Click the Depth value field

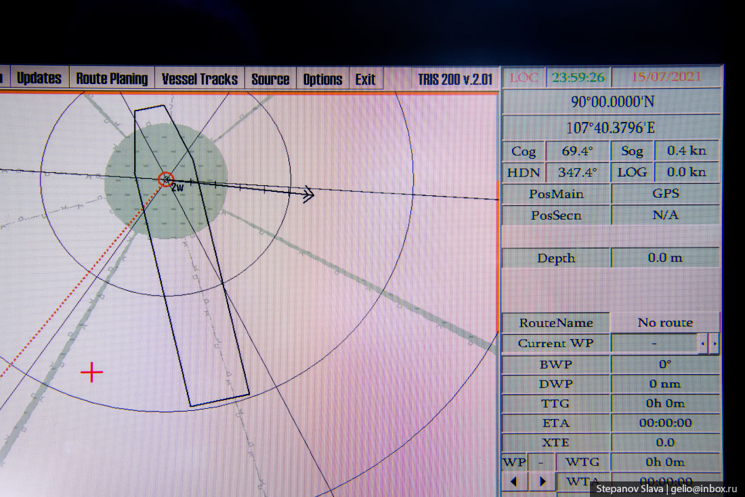665,258
